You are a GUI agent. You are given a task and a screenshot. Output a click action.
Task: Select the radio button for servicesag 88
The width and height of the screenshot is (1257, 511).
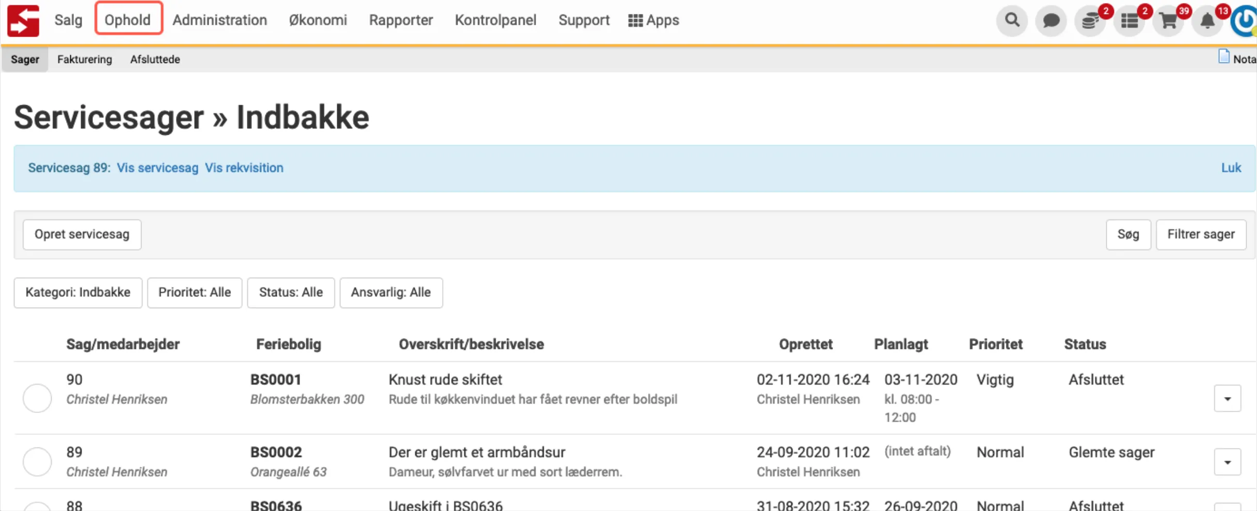click(37, 508)
